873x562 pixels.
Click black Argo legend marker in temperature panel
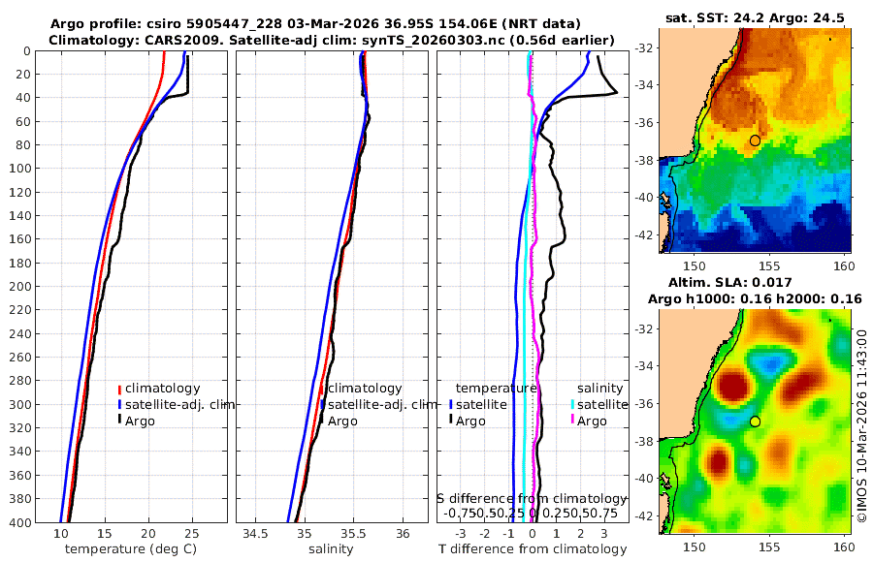119,421
